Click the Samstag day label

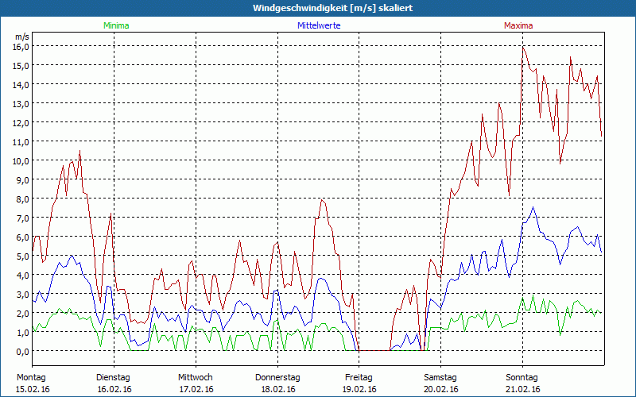point(440,378)
